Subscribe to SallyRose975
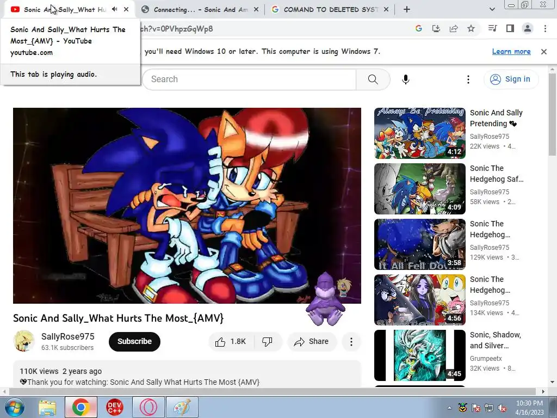 tap(134, 341)
